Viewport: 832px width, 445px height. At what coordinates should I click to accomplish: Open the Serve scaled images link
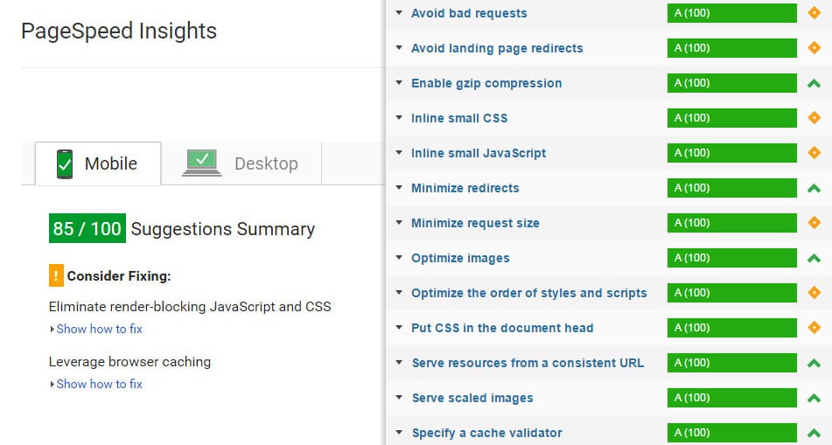point(472,398)
